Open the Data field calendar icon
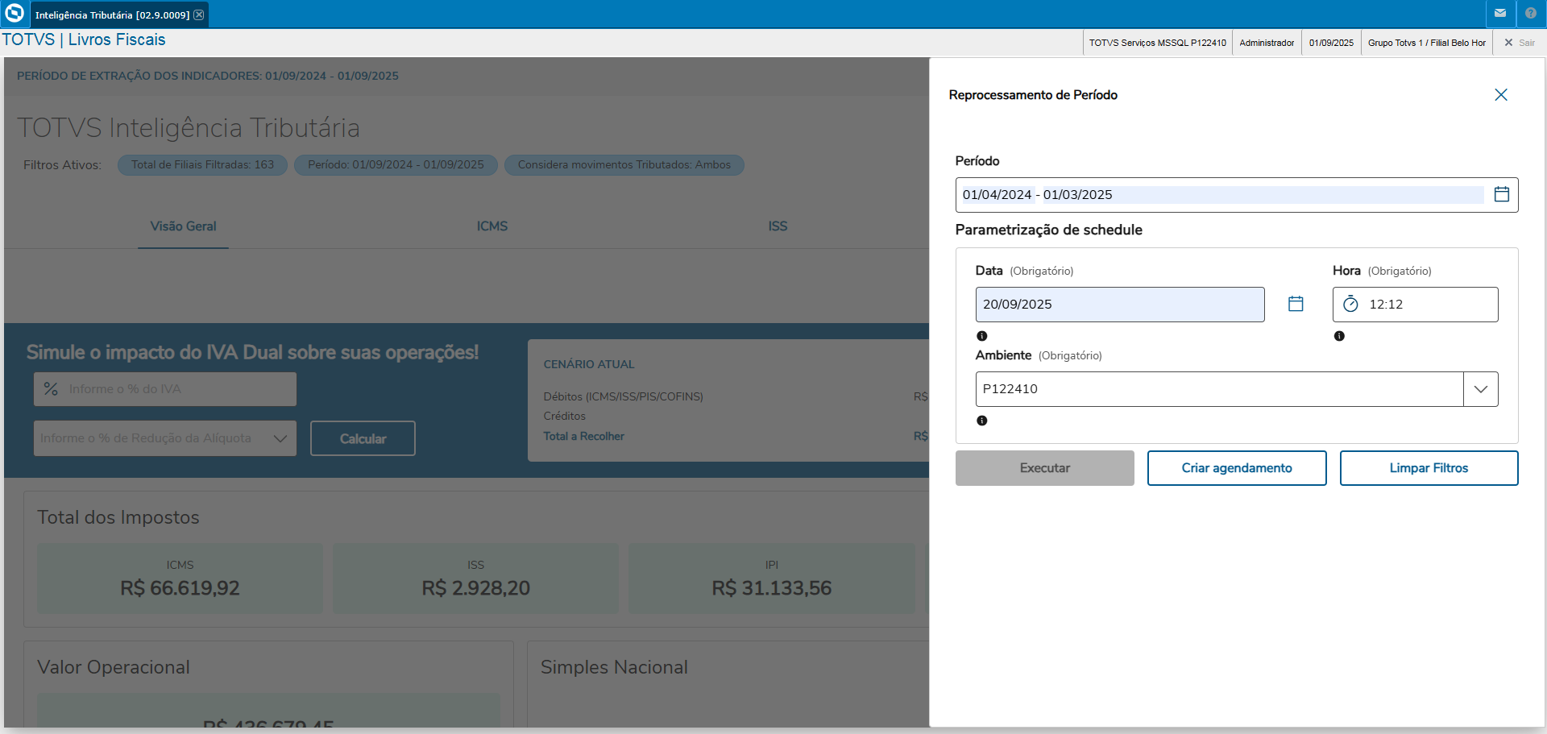 (1296, 304)
